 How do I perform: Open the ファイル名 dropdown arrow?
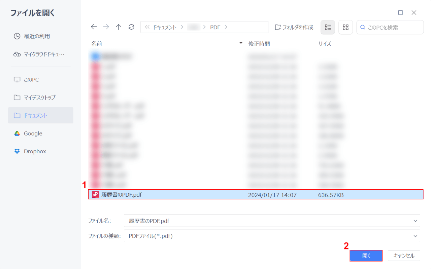pyautogui.click(x=415, y=221)
